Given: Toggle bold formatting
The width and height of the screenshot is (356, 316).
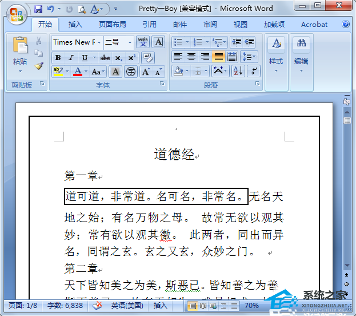Looking at the screenshot, I should [58, 58].
